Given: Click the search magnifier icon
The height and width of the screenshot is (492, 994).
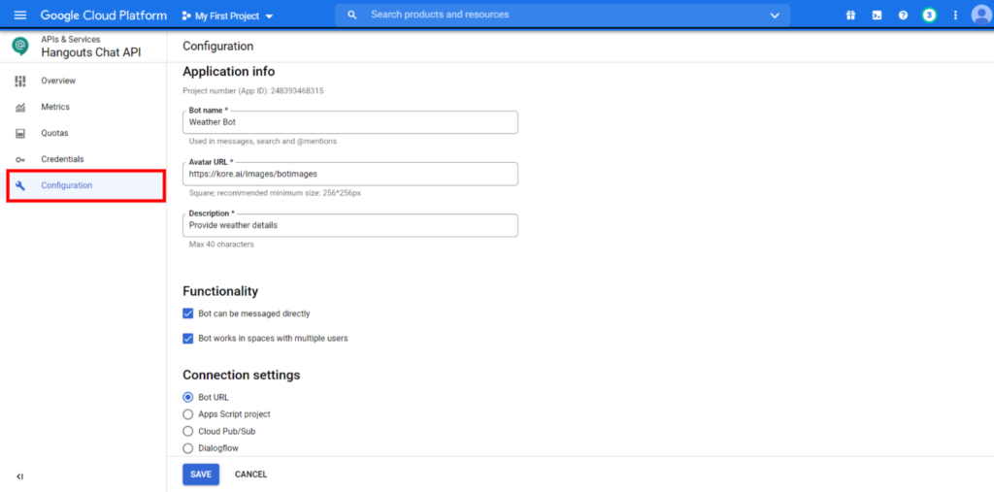Looking at the screenshot, I should click(352, 15).
